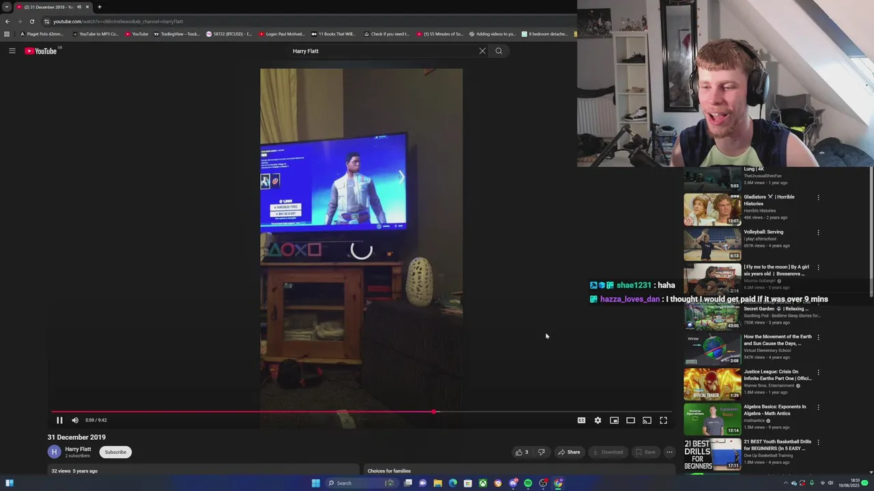Like the video with thumbs up

coord(522,452)
